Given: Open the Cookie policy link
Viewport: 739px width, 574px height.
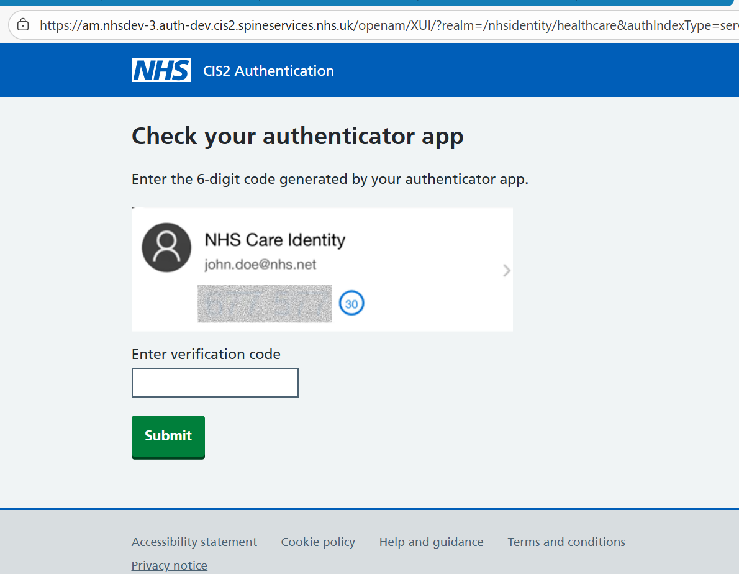Looking at the screenshot, I should pyautogui.click(x=318, y=542).
